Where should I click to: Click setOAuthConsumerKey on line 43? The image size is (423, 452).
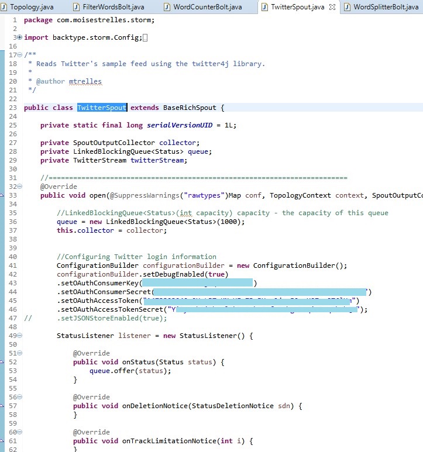click(x=100, y=283)
